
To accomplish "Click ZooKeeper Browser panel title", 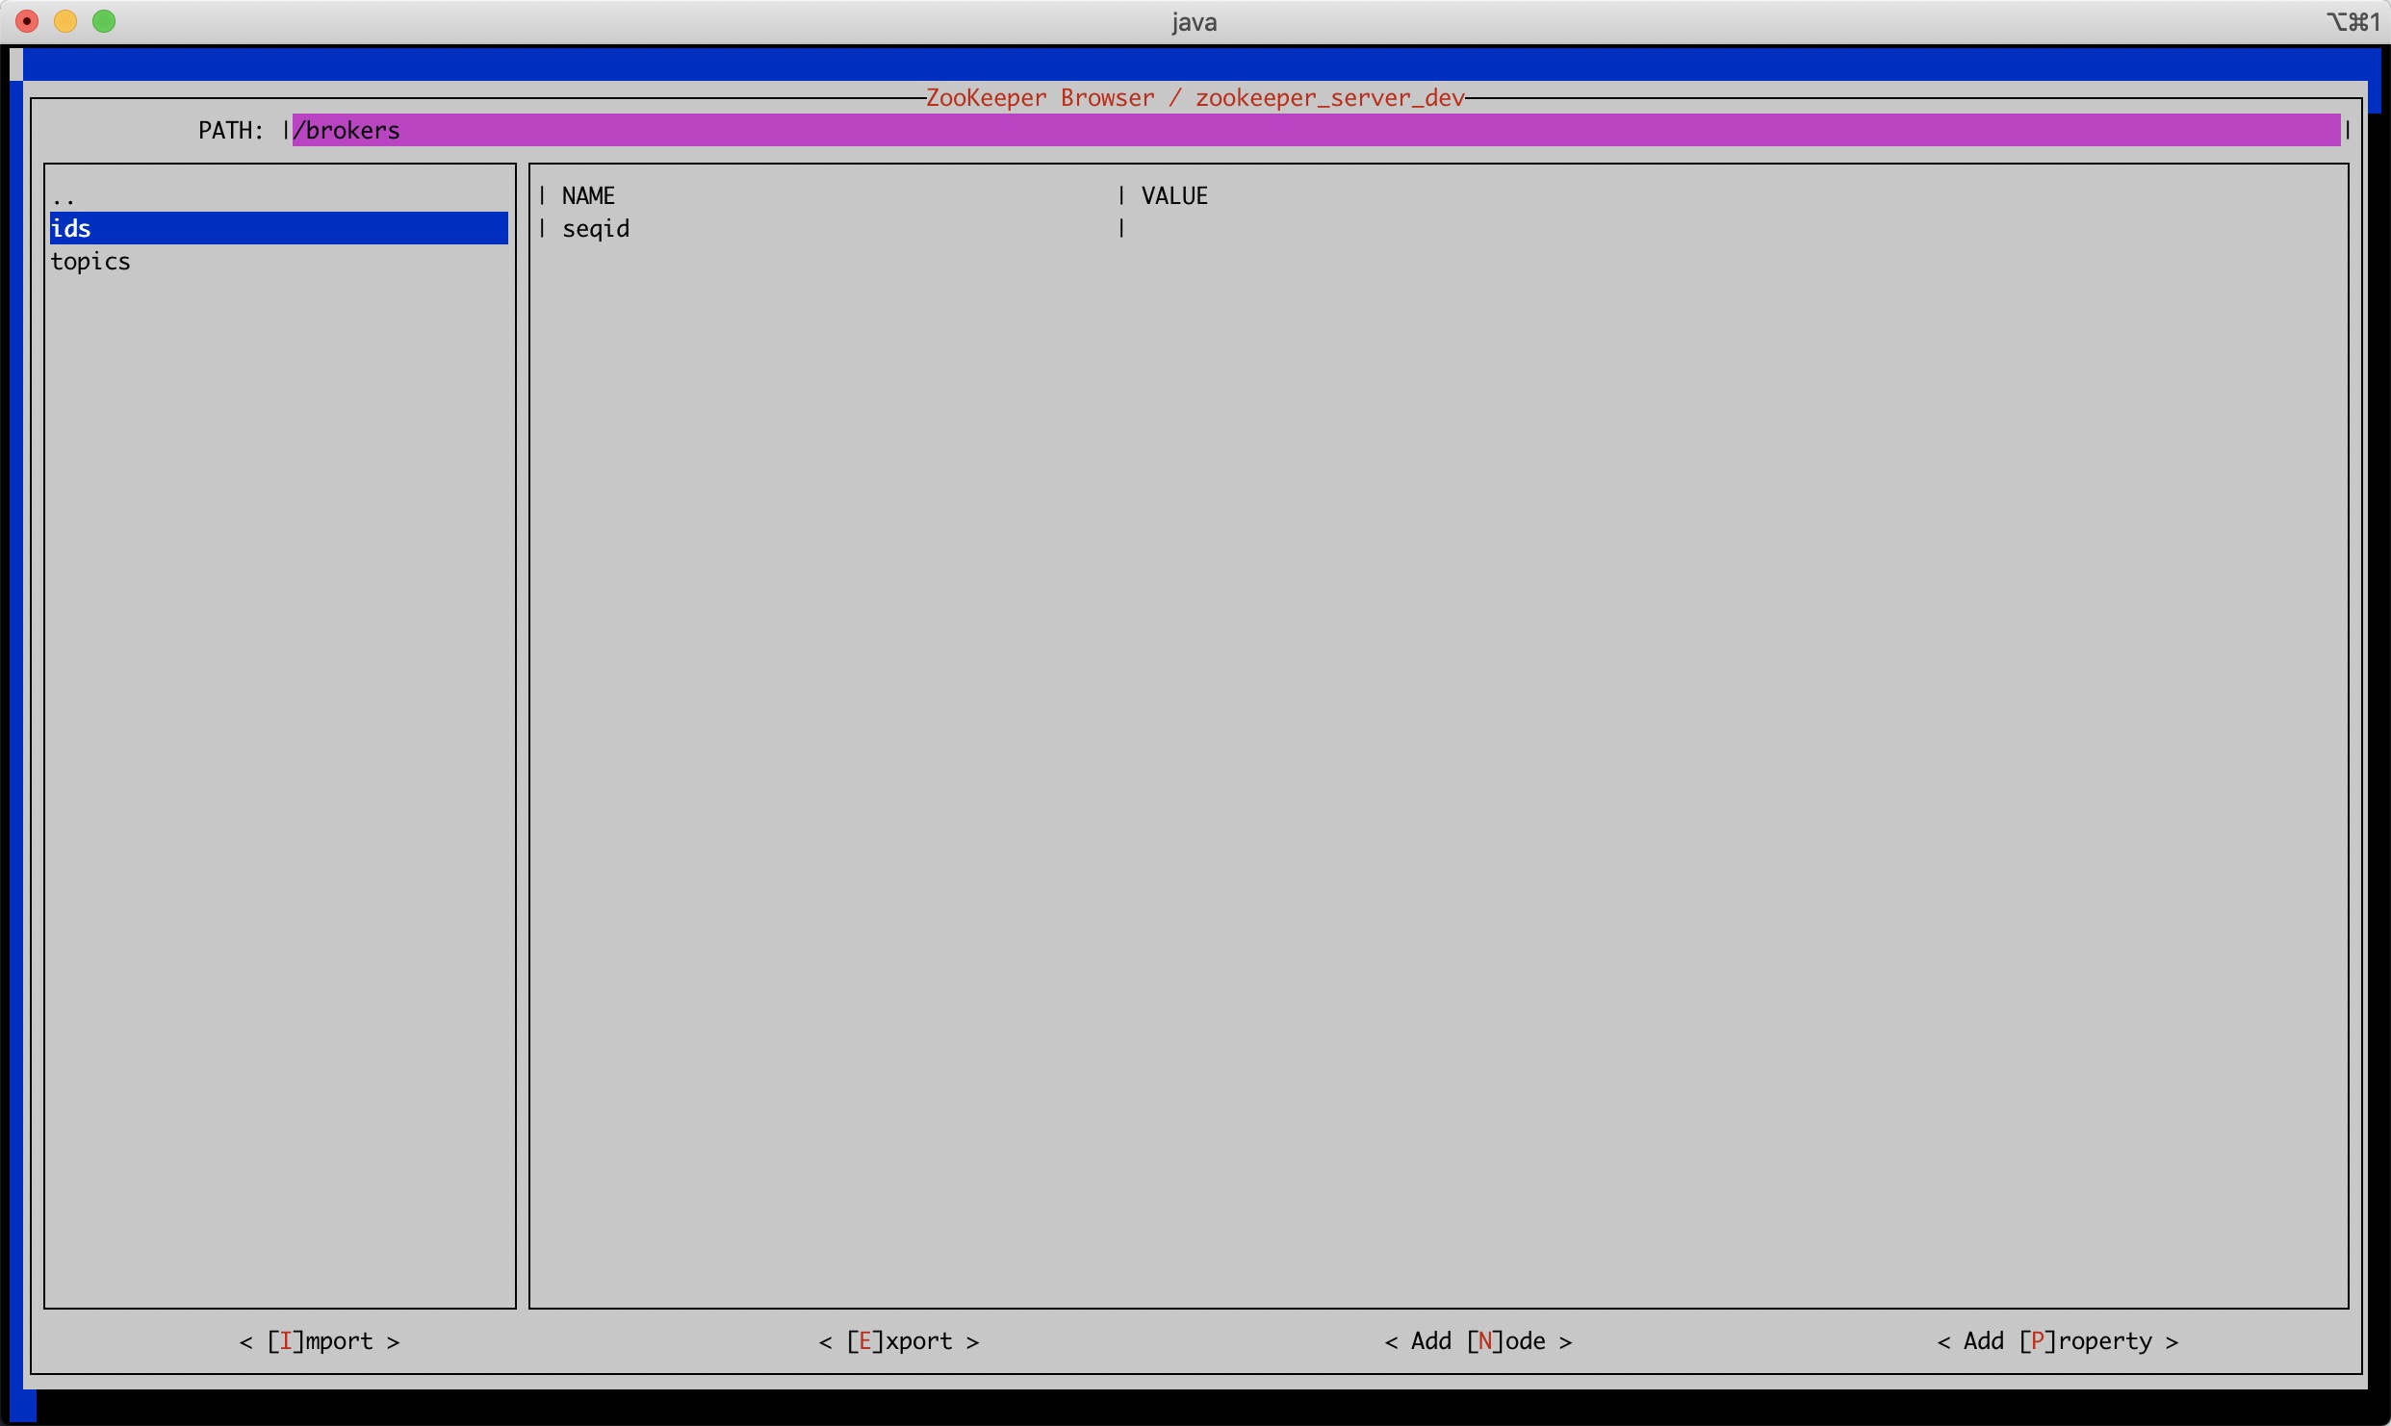I will [x=1194, y=98].
